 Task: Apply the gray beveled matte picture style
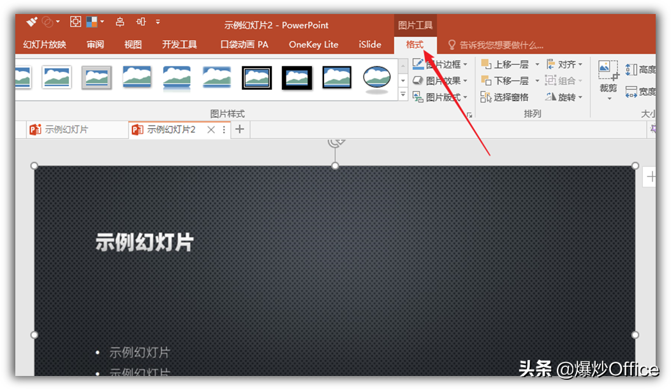point(97,77)
